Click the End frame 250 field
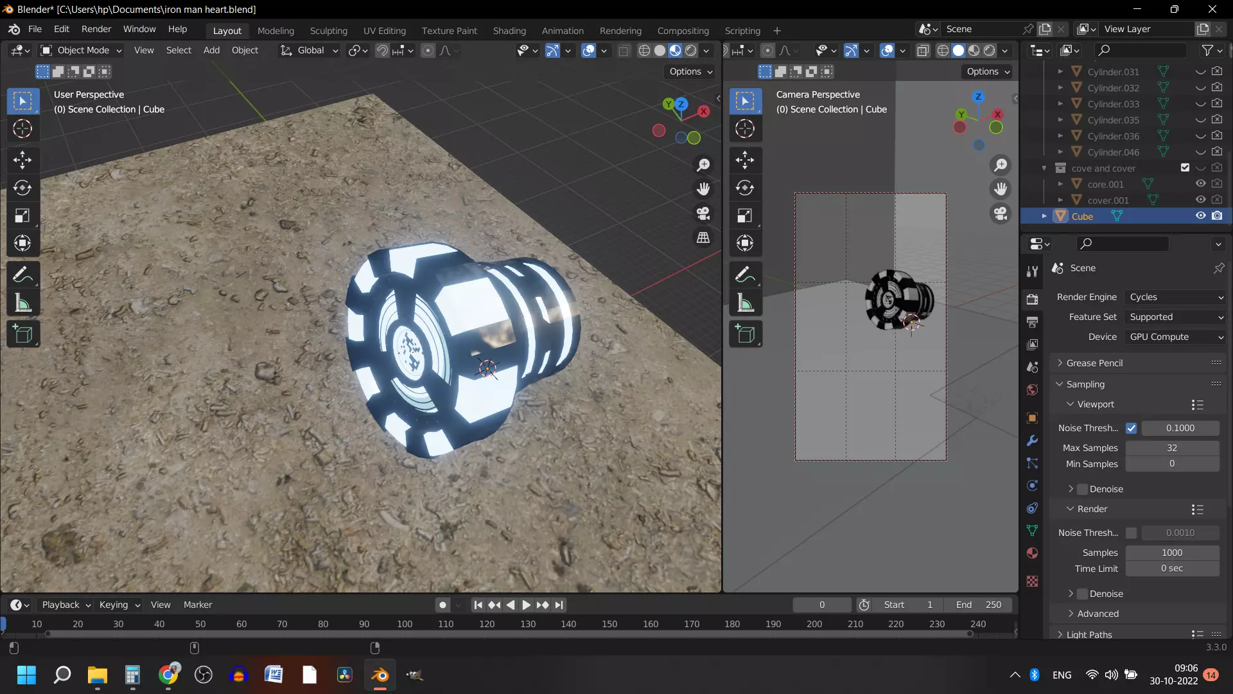Screen dimensions: 1233x694 pyautogui.click(x=979, y=605)
